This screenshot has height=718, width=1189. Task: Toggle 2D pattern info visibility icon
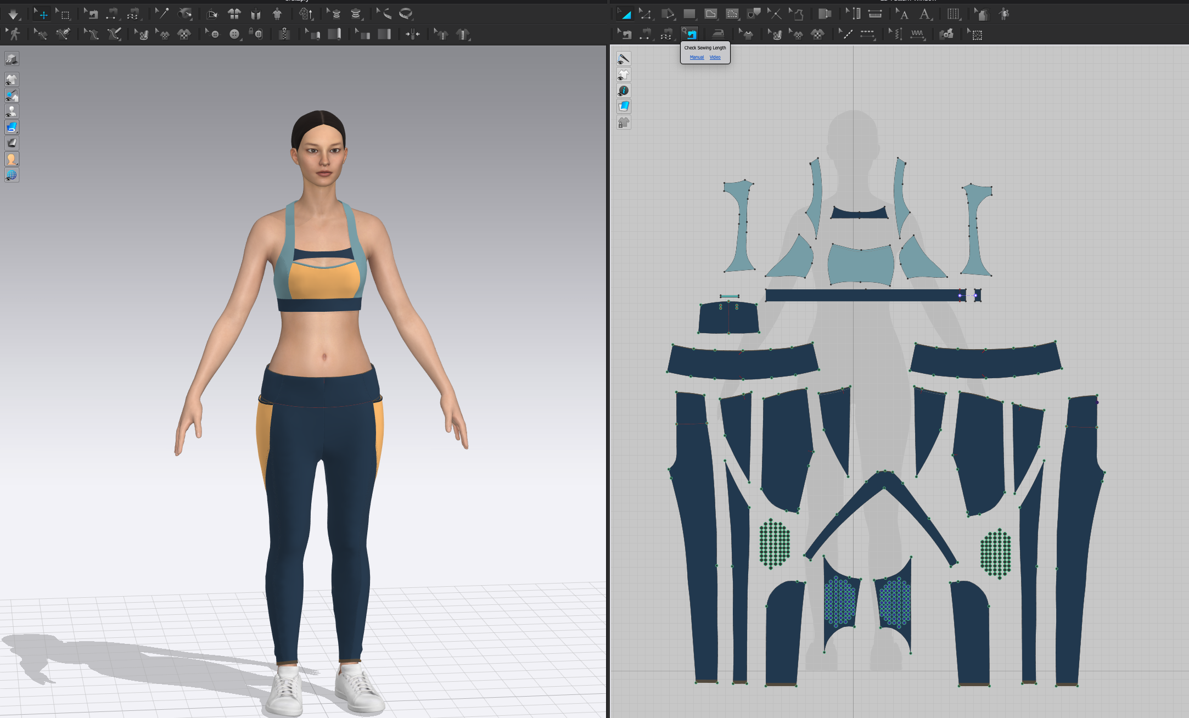pos(624,91)
